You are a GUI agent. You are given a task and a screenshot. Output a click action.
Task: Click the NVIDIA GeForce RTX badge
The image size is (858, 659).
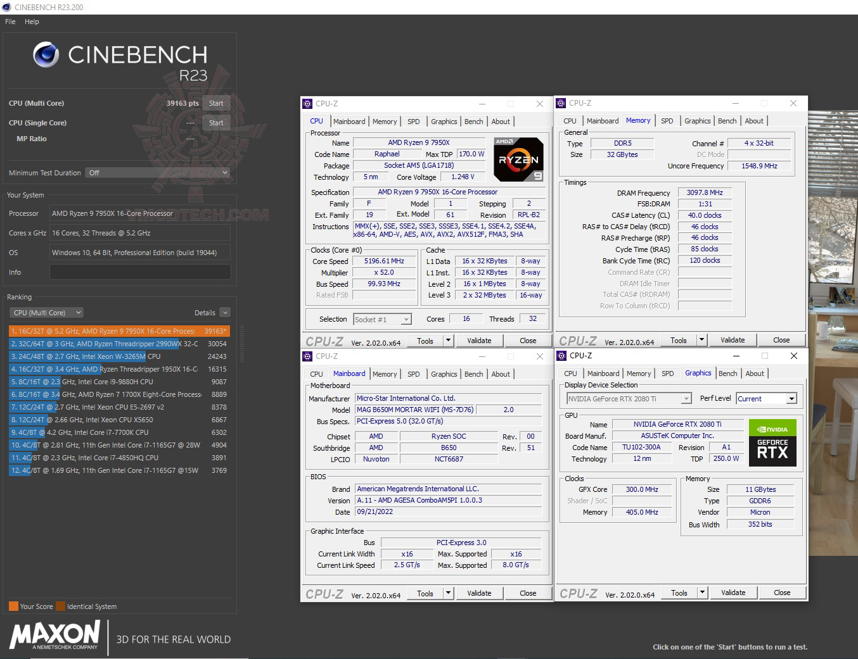[772, 443]
